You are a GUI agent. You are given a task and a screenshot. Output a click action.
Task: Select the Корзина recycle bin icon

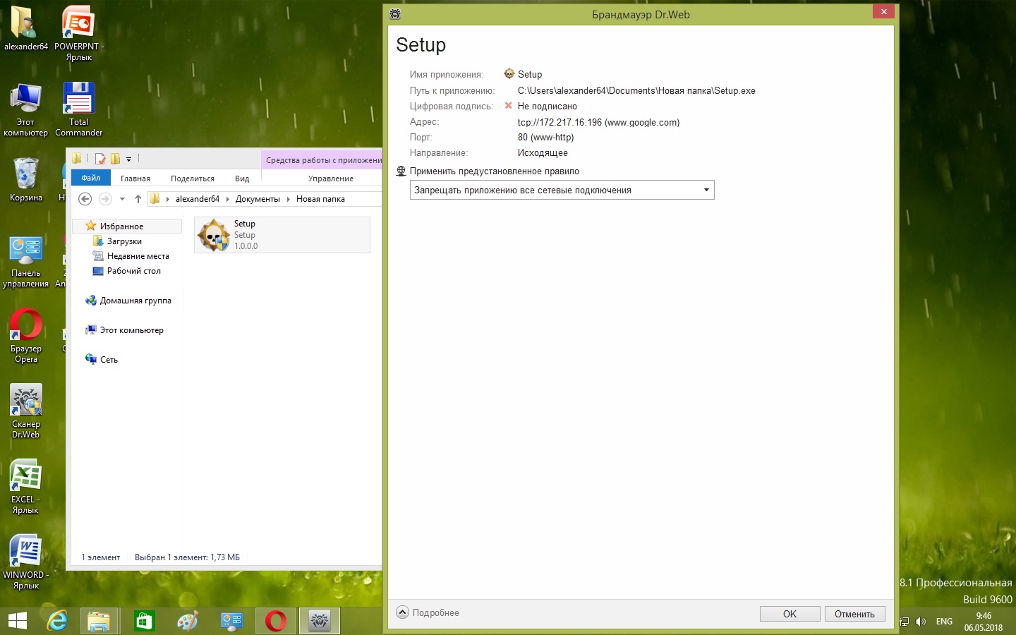pyautogui.click(x=26, y=179)
